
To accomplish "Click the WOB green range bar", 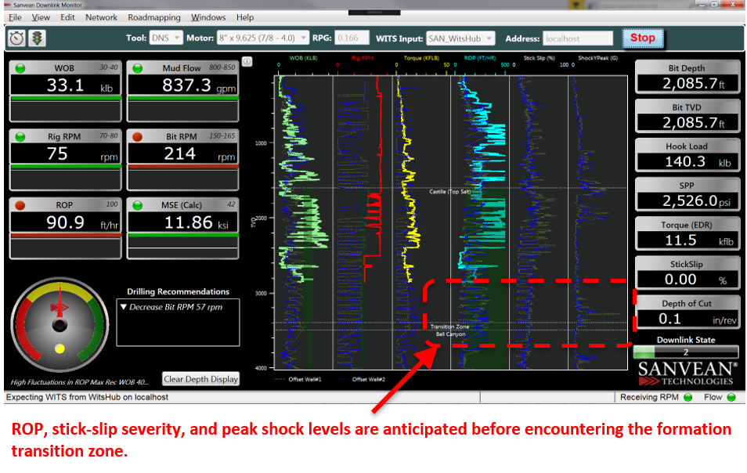I will (x=66, y=98).
